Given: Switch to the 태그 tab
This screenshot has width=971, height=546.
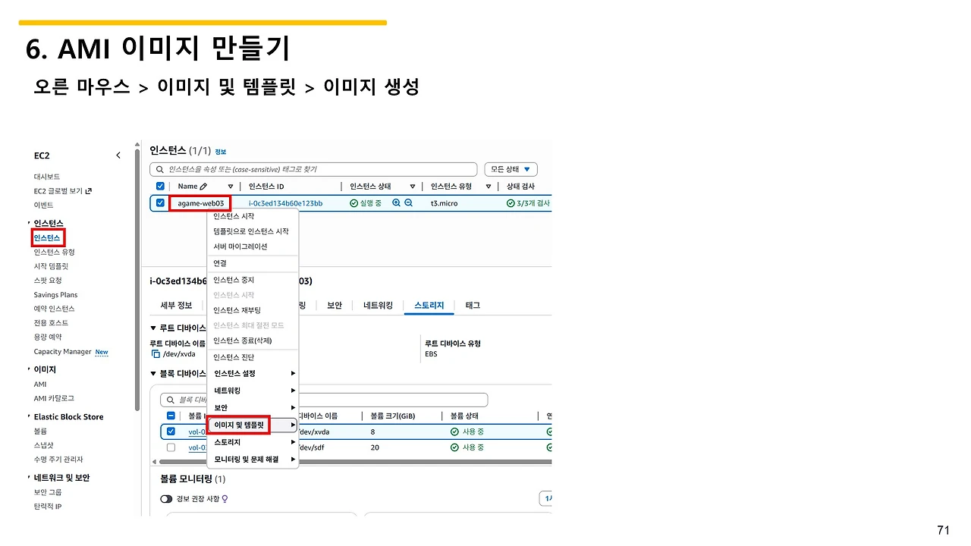Looking at the screenshot, I should coord(472,305).
